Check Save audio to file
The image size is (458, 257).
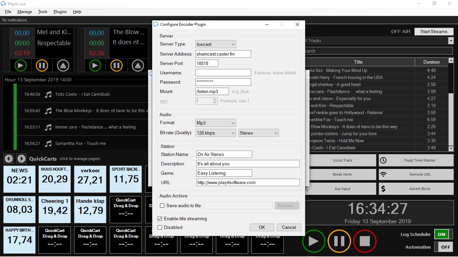(162, 206)
